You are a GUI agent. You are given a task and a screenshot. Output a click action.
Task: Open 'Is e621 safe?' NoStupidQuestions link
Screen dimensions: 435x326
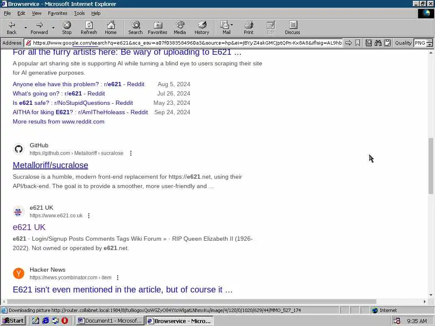(73, 103)
